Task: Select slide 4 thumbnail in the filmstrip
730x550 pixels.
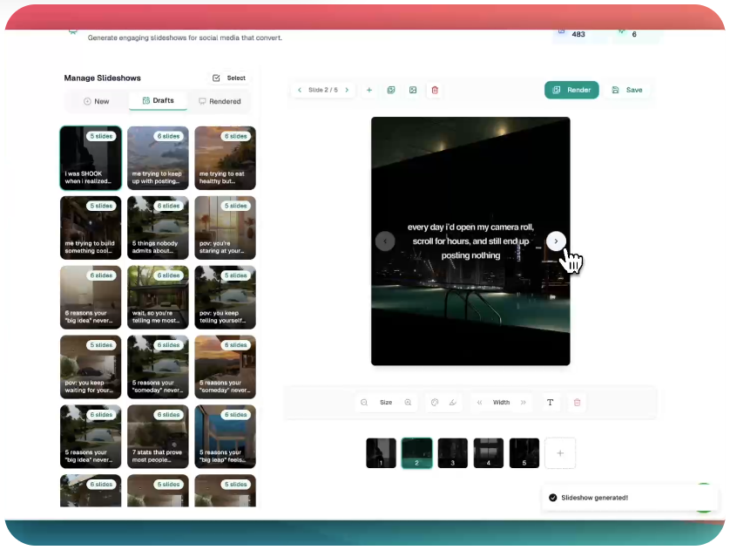Action: (488, 453)
